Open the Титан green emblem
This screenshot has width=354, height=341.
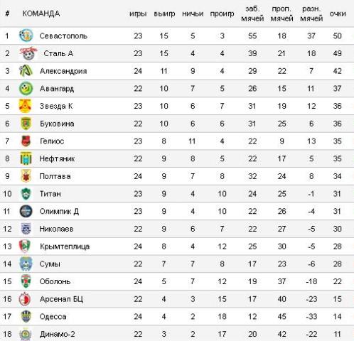(x=26, y=194)
